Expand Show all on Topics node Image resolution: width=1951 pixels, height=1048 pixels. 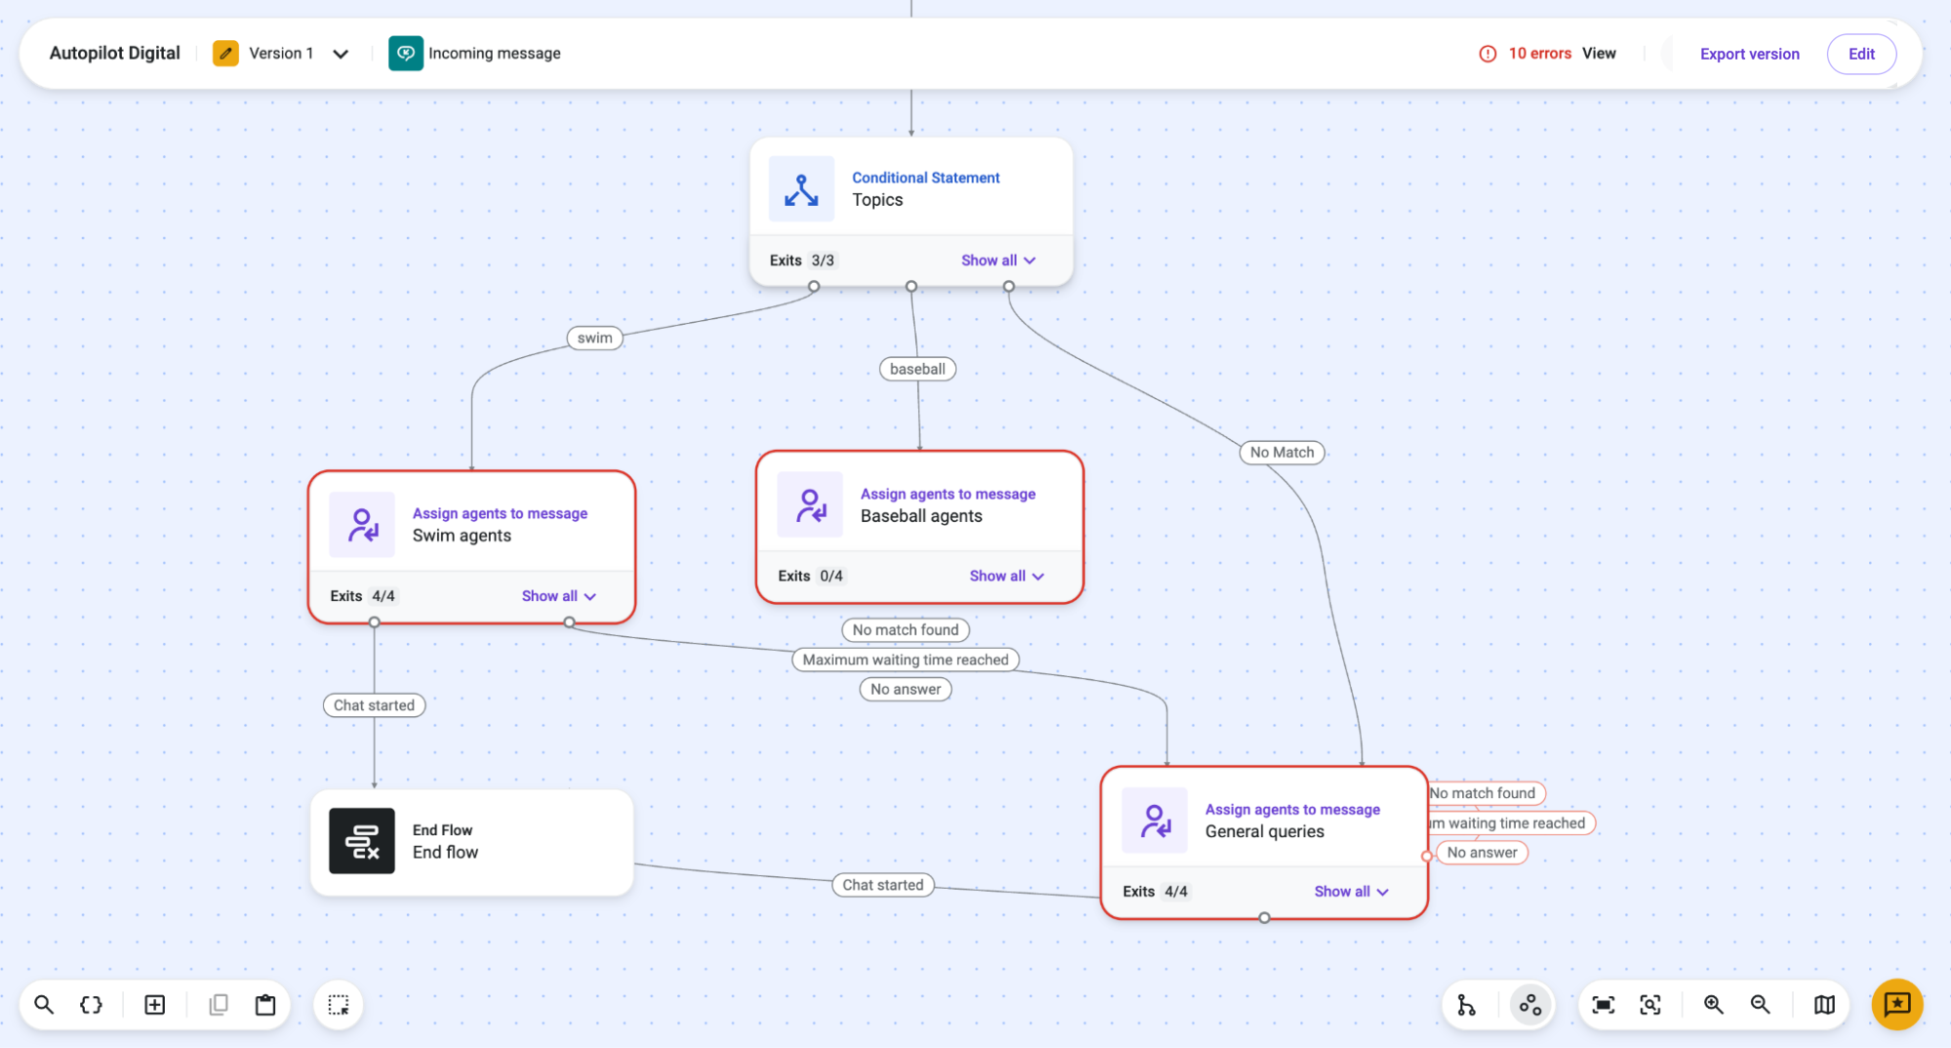coord(997,261)
